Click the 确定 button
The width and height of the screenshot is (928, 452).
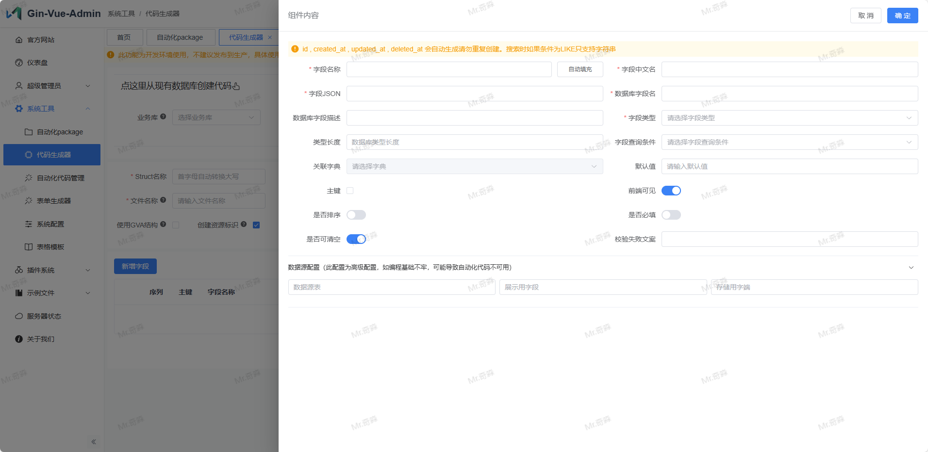click(902, 16)
